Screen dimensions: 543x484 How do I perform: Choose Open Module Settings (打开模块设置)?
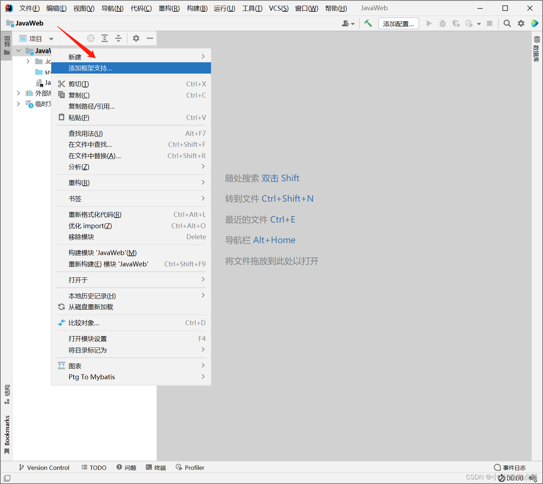[x=131, y=339]
